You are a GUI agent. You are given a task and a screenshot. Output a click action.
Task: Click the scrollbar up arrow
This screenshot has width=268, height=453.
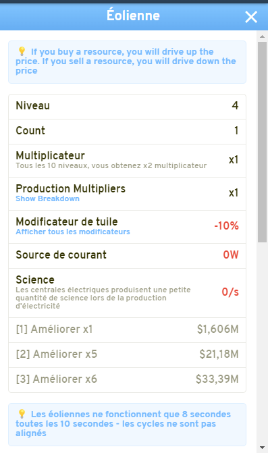pos(262,36)
